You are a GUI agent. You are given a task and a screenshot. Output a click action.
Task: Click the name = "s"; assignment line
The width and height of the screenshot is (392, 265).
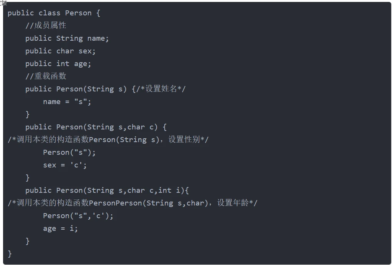[x=67, y=102]
